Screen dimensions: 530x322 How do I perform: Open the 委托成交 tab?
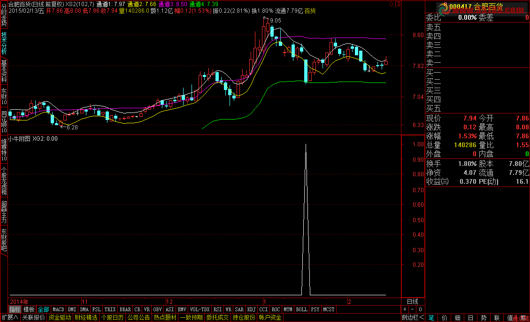pos(218,318)
